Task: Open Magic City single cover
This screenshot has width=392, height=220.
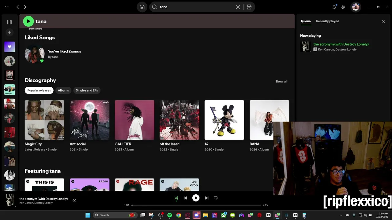Action: point(44,120)
